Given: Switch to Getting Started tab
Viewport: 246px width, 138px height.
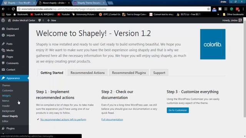Looking at the screenshot, I should point(52,73).
